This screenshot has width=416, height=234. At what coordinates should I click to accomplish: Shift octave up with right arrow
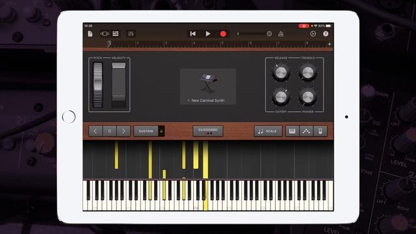[x=123, y=131]
